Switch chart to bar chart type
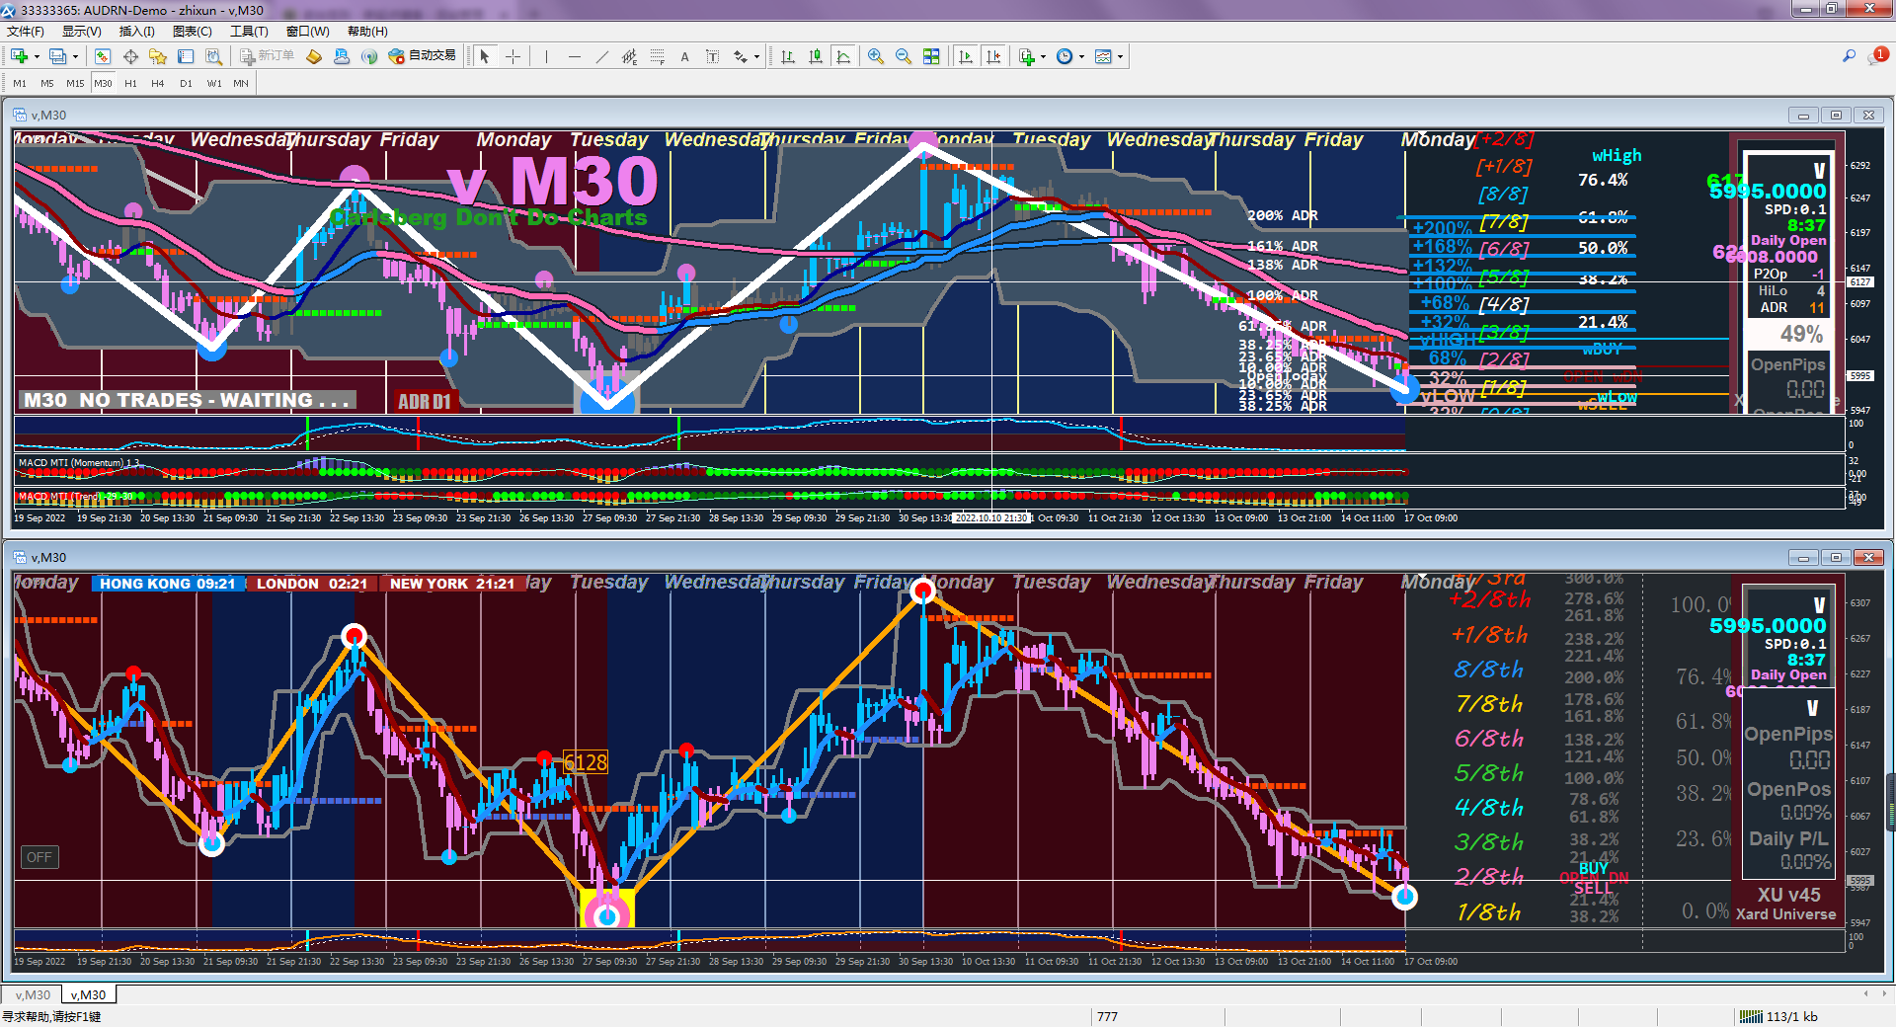The height and width of the screenshot is (1027, 1896). (788, 56)
